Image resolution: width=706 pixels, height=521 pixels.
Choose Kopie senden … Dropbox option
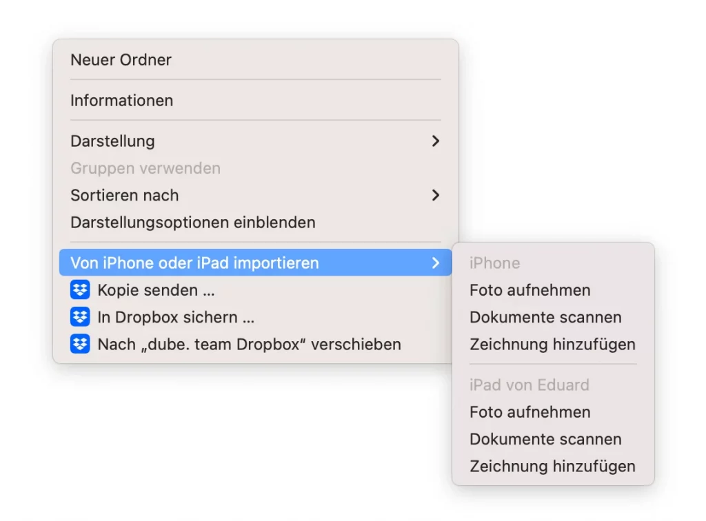157,290
